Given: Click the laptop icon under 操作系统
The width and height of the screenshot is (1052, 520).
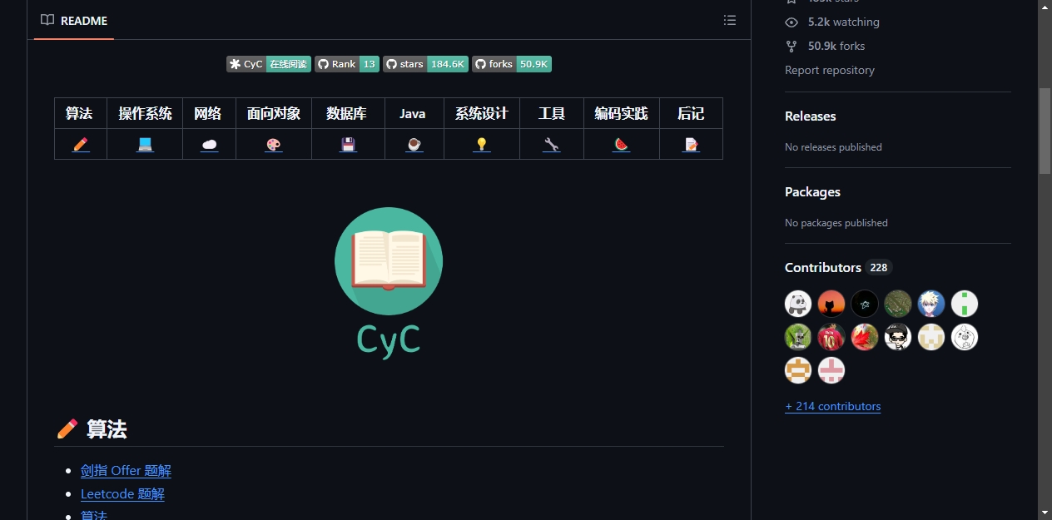Looking at the screenshot, I should [145, 144].
